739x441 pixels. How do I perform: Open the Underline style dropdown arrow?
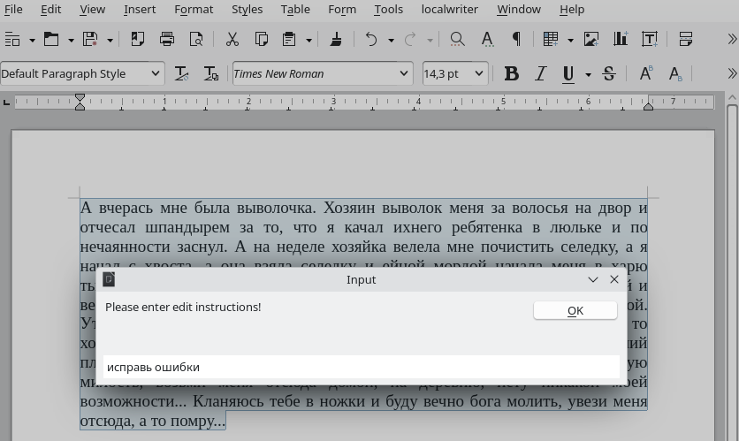588,74
